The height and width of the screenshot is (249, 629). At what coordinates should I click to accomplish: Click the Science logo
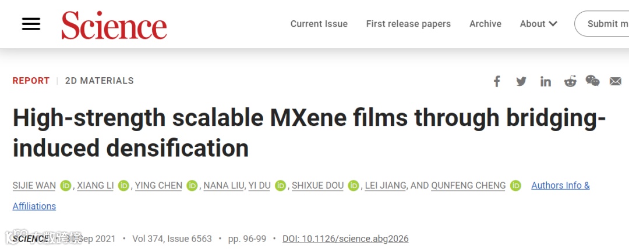[x=114, y=25]
